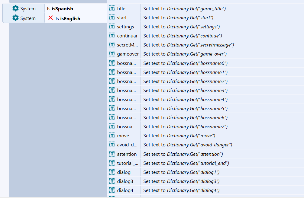The width and height of the screenshot is (304, 198).
Task: Click the System gear icon beside isEnglish
Action: 15,18
